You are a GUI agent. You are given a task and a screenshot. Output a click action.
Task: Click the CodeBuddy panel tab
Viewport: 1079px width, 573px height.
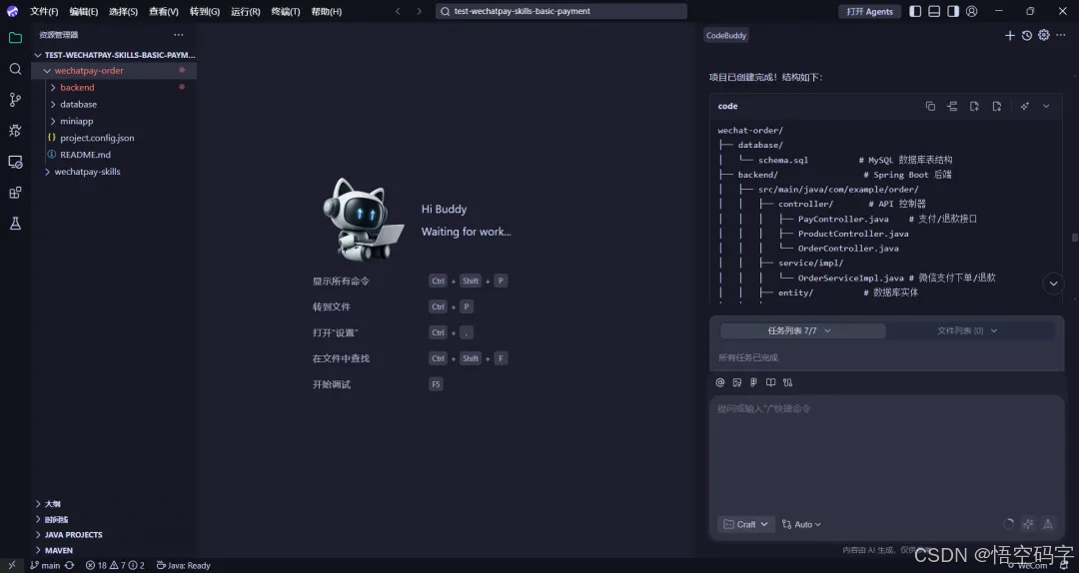coord(726,35)
